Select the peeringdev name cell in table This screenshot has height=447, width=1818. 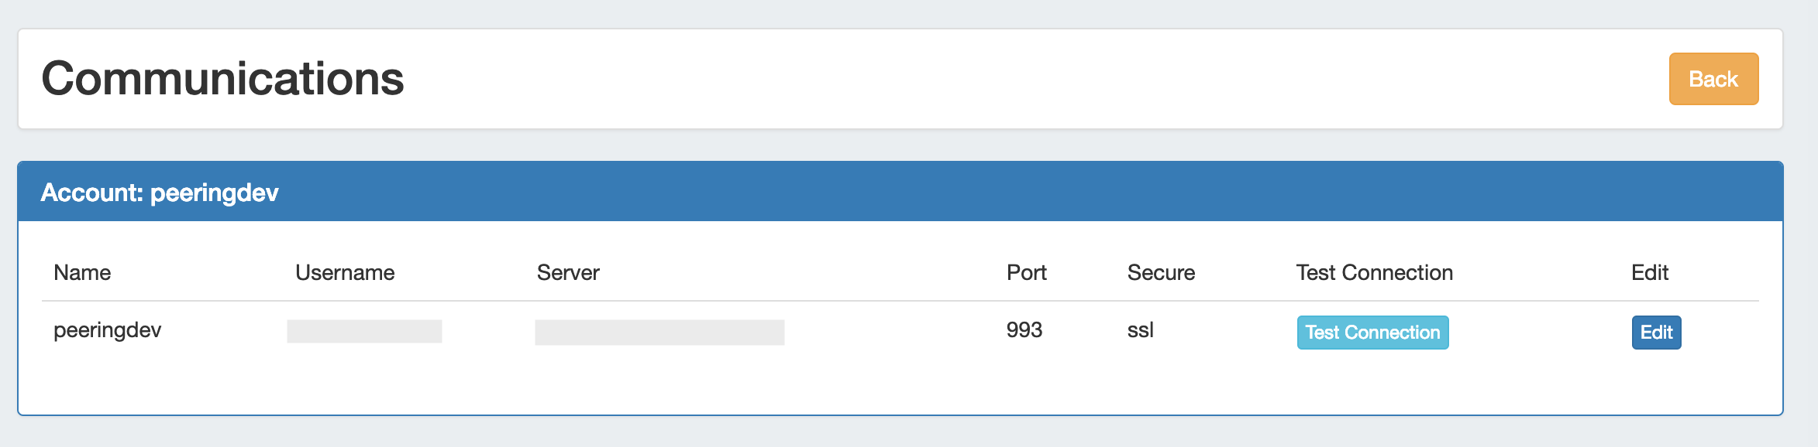coord(108,330)
